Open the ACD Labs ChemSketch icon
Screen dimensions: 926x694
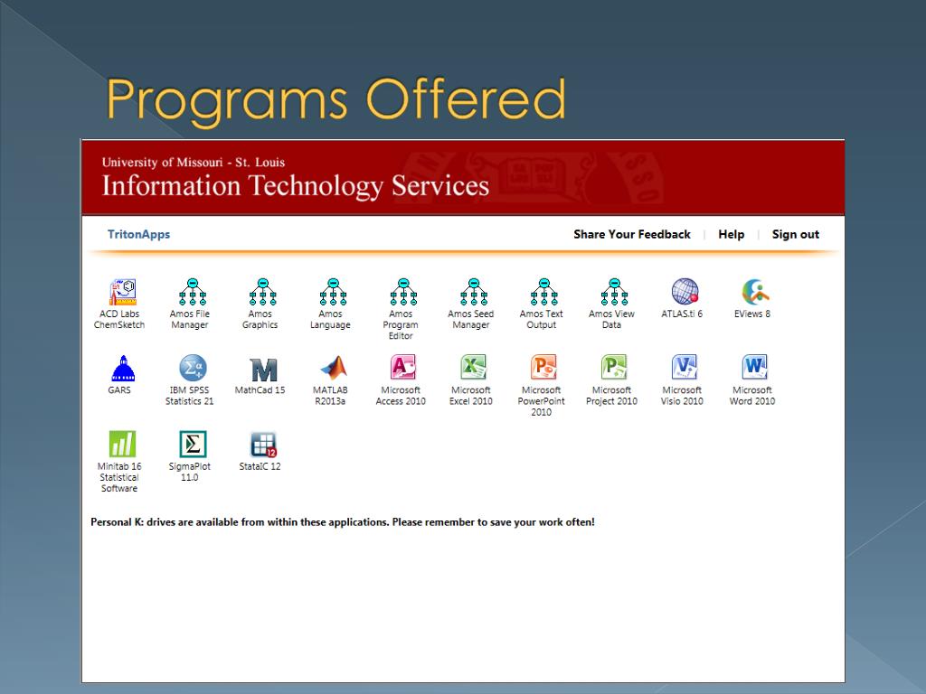(x=122, y=292)
